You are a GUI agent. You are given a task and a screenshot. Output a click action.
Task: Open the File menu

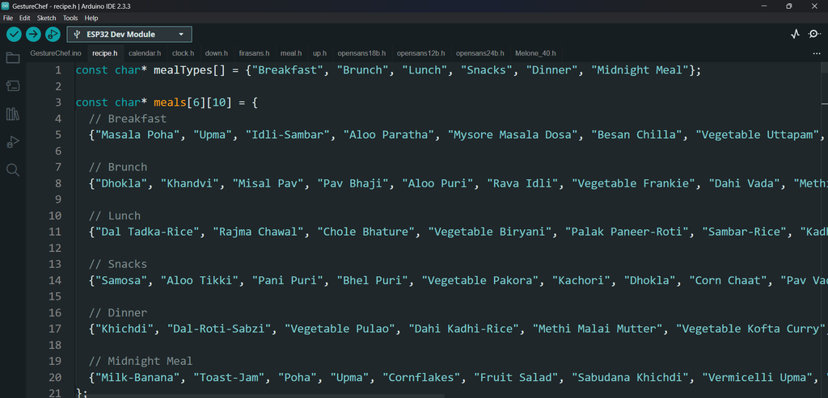(x=7, y=18)
